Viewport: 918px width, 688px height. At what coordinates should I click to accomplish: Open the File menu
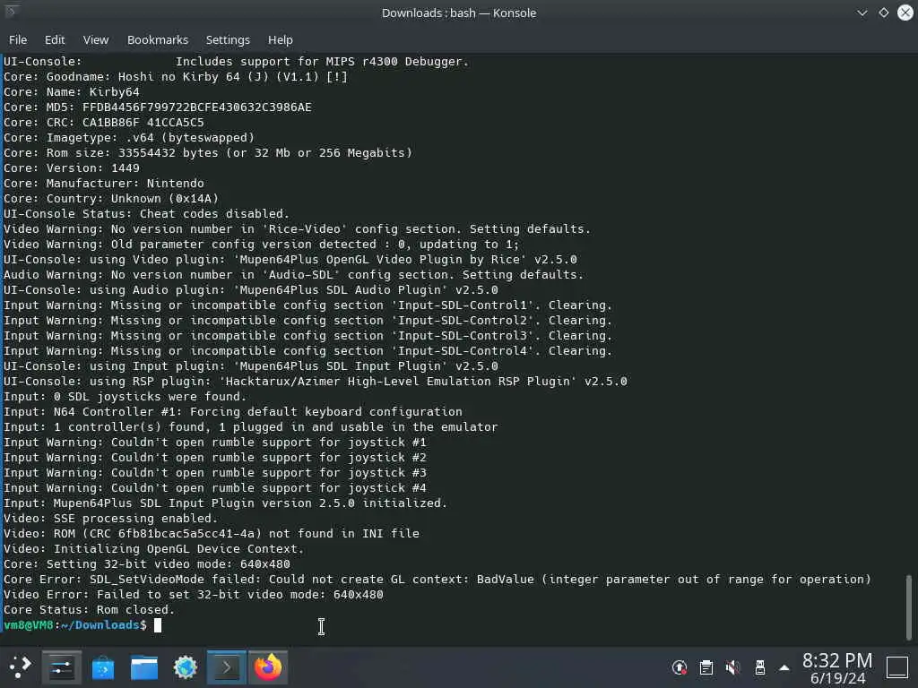point(18,39)
